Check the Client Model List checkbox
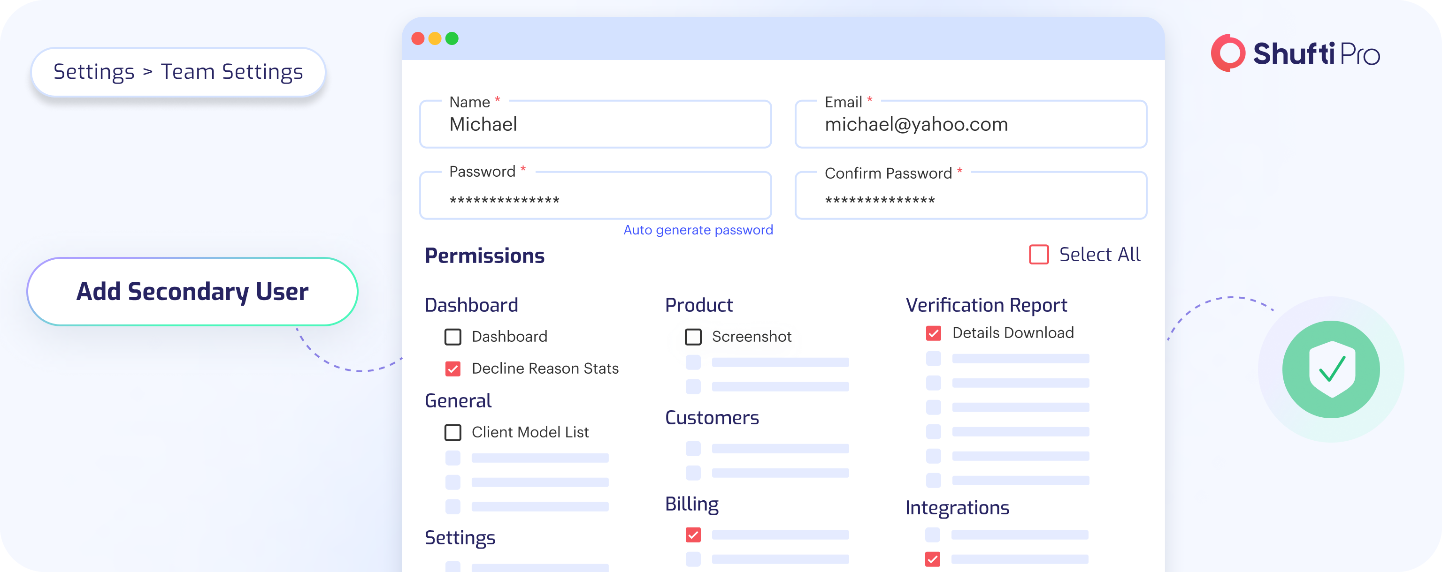Viewport: 1442px width, 572px height. coord(453,432)
